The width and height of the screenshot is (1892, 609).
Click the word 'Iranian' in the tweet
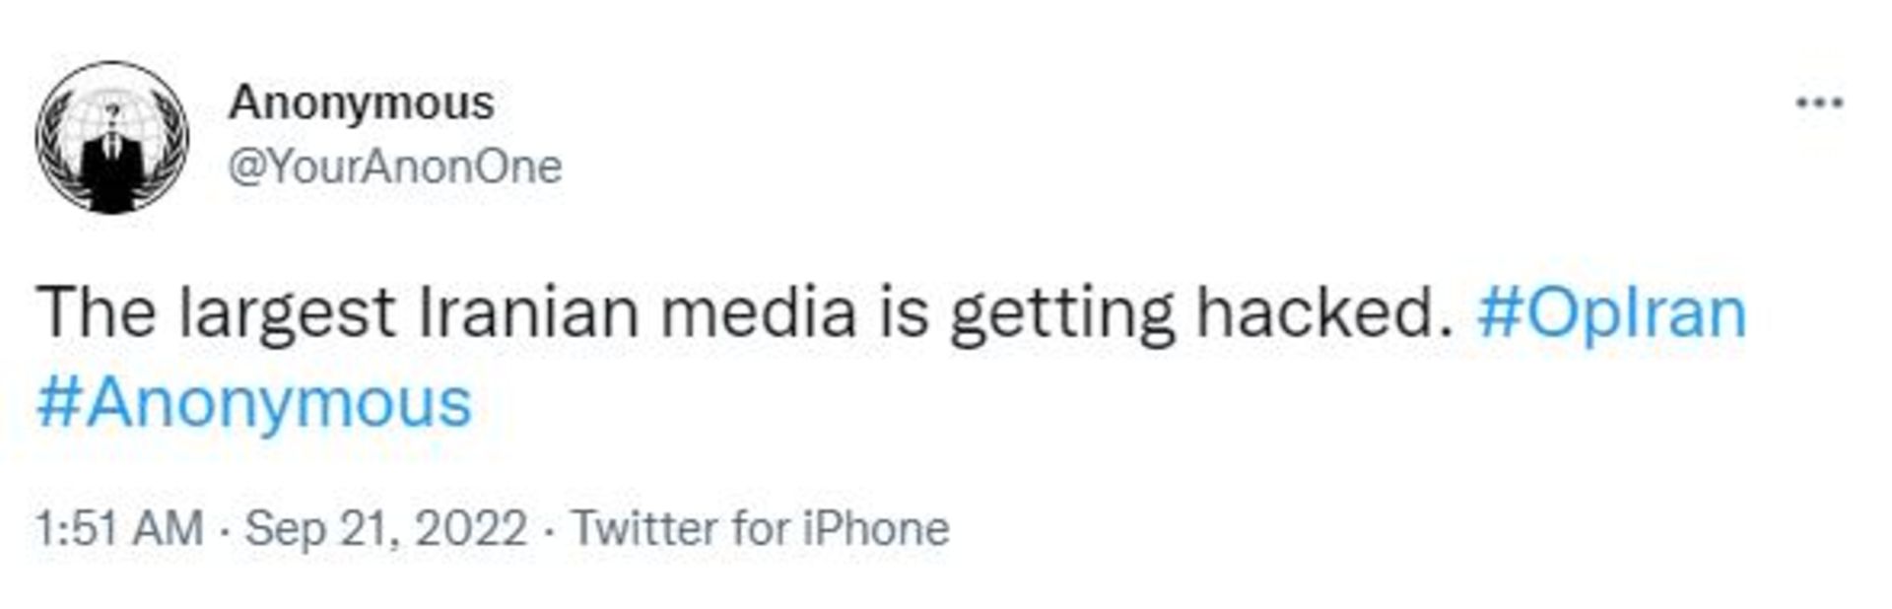527,312
